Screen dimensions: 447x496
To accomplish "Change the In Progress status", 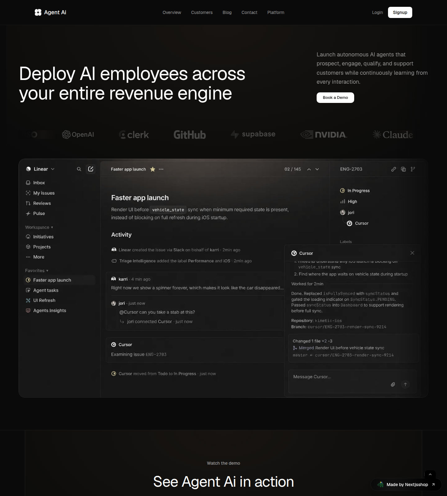I will click(355, 191).
